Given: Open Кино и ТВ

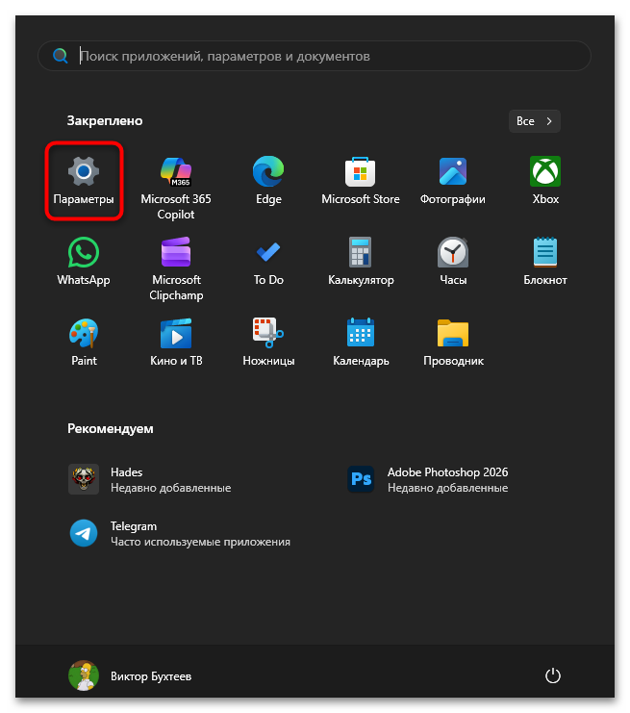Looking at the screenshot, I should [176, 343].
